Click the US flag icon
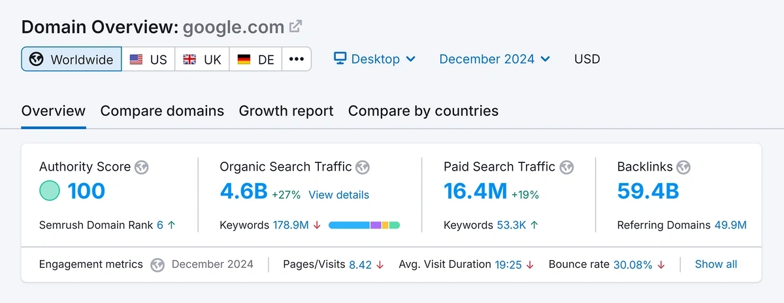Image resolution: width=784 pixels, height=303 pixels. click(136, 59)
